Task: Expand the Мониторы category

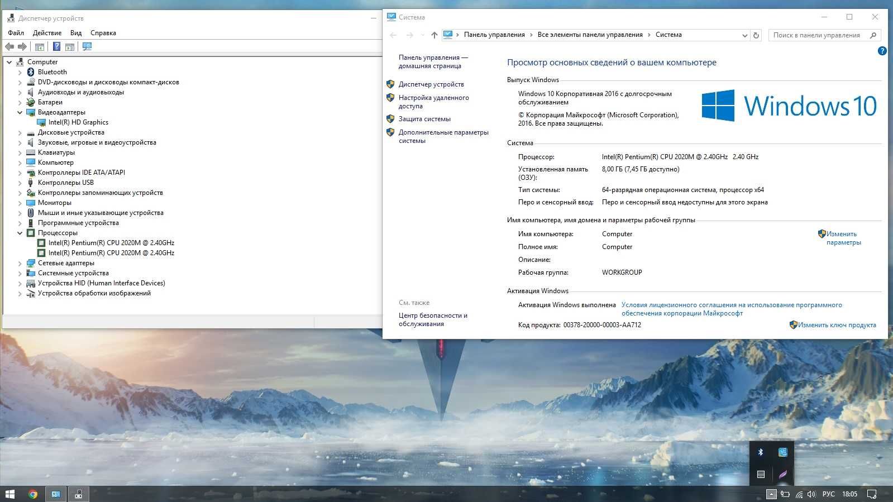Action: click(20, 203)
